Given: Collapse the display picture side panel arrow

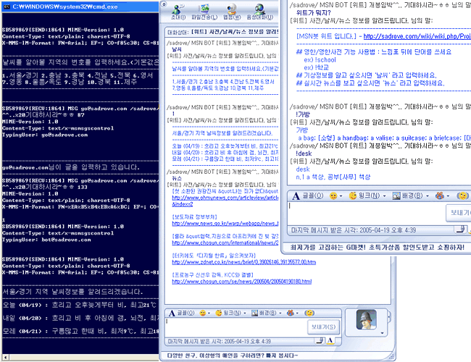Looking at the screenshot, I should tap(389, 317).
